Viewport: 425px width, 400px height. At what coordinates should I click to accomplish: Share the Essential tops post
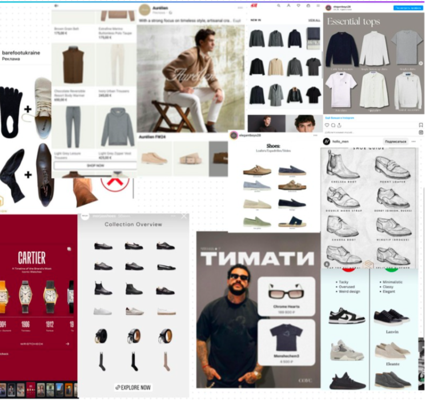[x=339, y=125]
